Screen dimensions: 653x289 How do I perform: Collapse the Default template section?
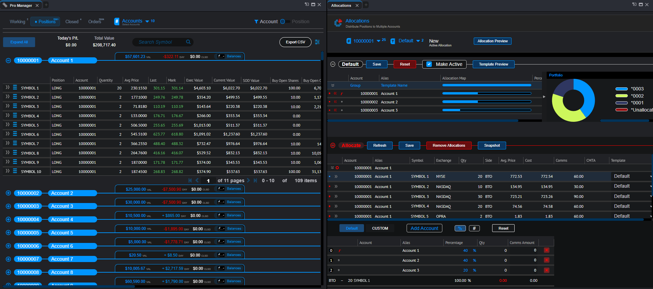[333, 64]
